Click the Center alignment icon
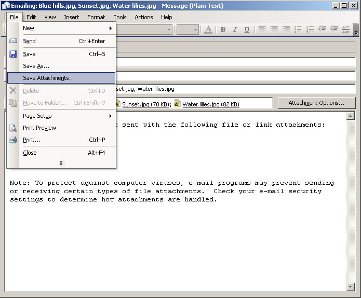The image size is (361, 298). (x=274, y=30)
